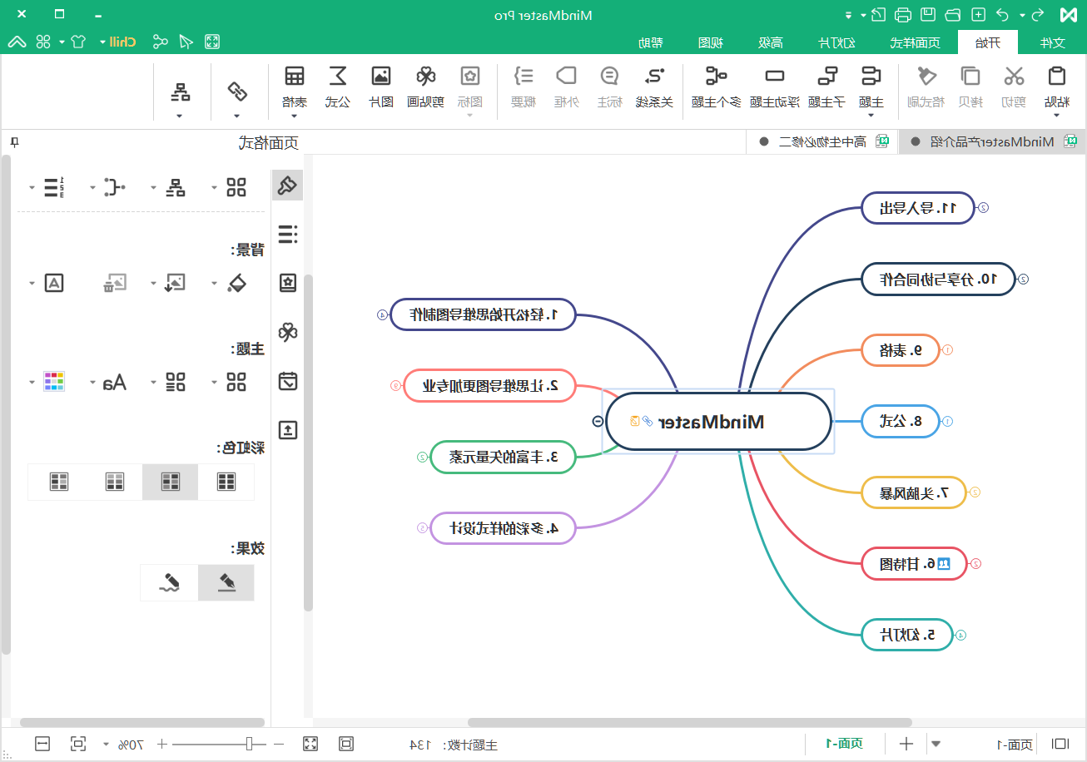Insert a Formula (公式) sigma icon
This screenshot has height=762, width=1087.
(x=338, y=77)
